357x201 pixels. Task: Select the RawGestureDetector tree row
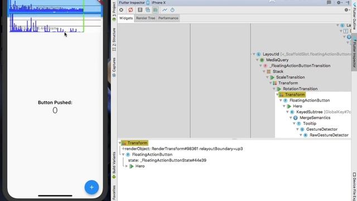329,135
